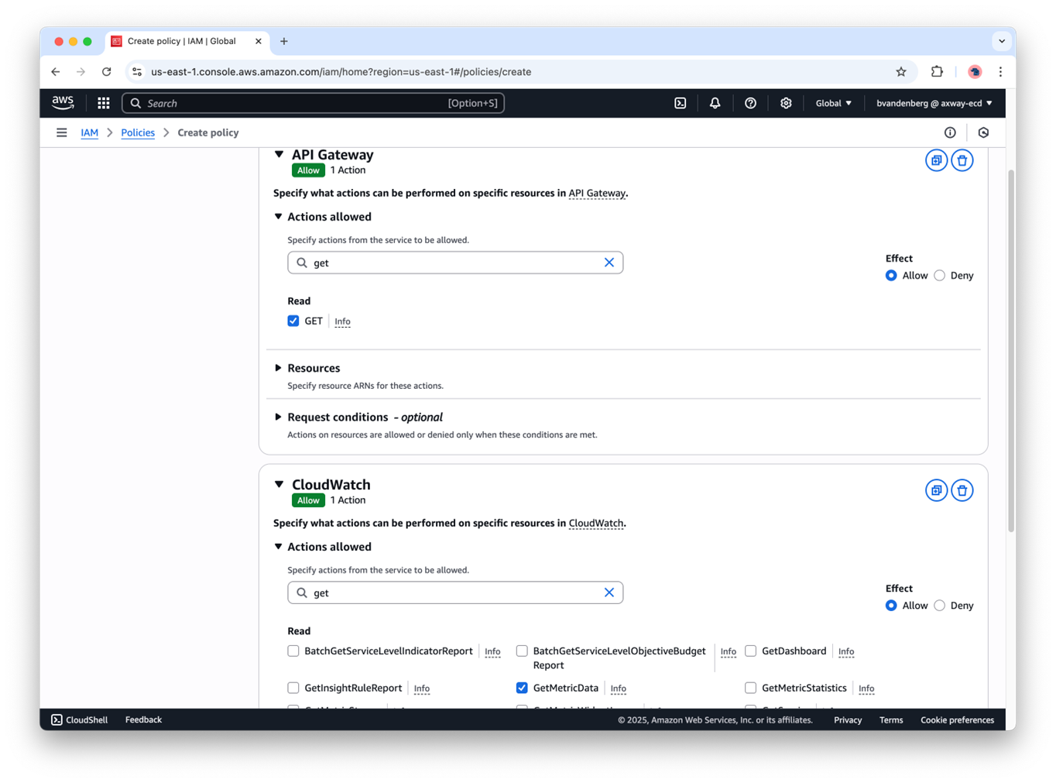Viewport: 1056px width, 783px height.
Task: Duplicate the API Gateway statement
Action: 936,160
